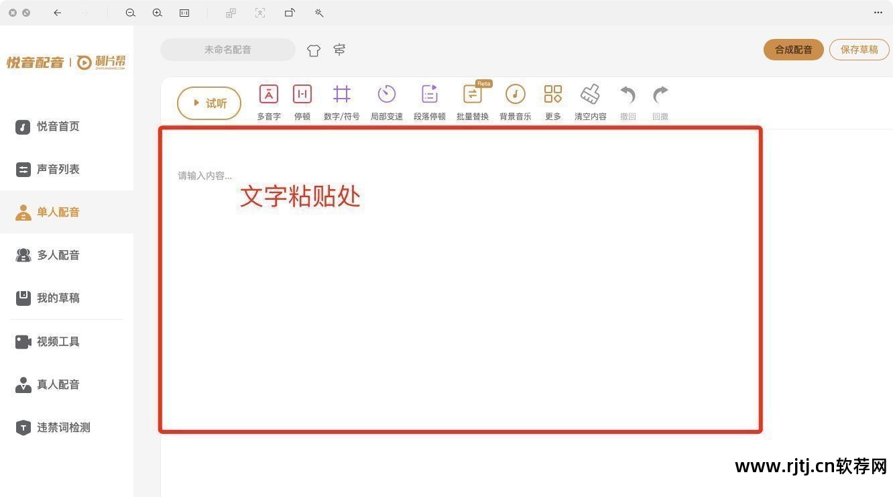The image size is (893, 497).
Task: Click the 撤回 undo arrow
Action: pyautogui.click(x=628, y=102)
